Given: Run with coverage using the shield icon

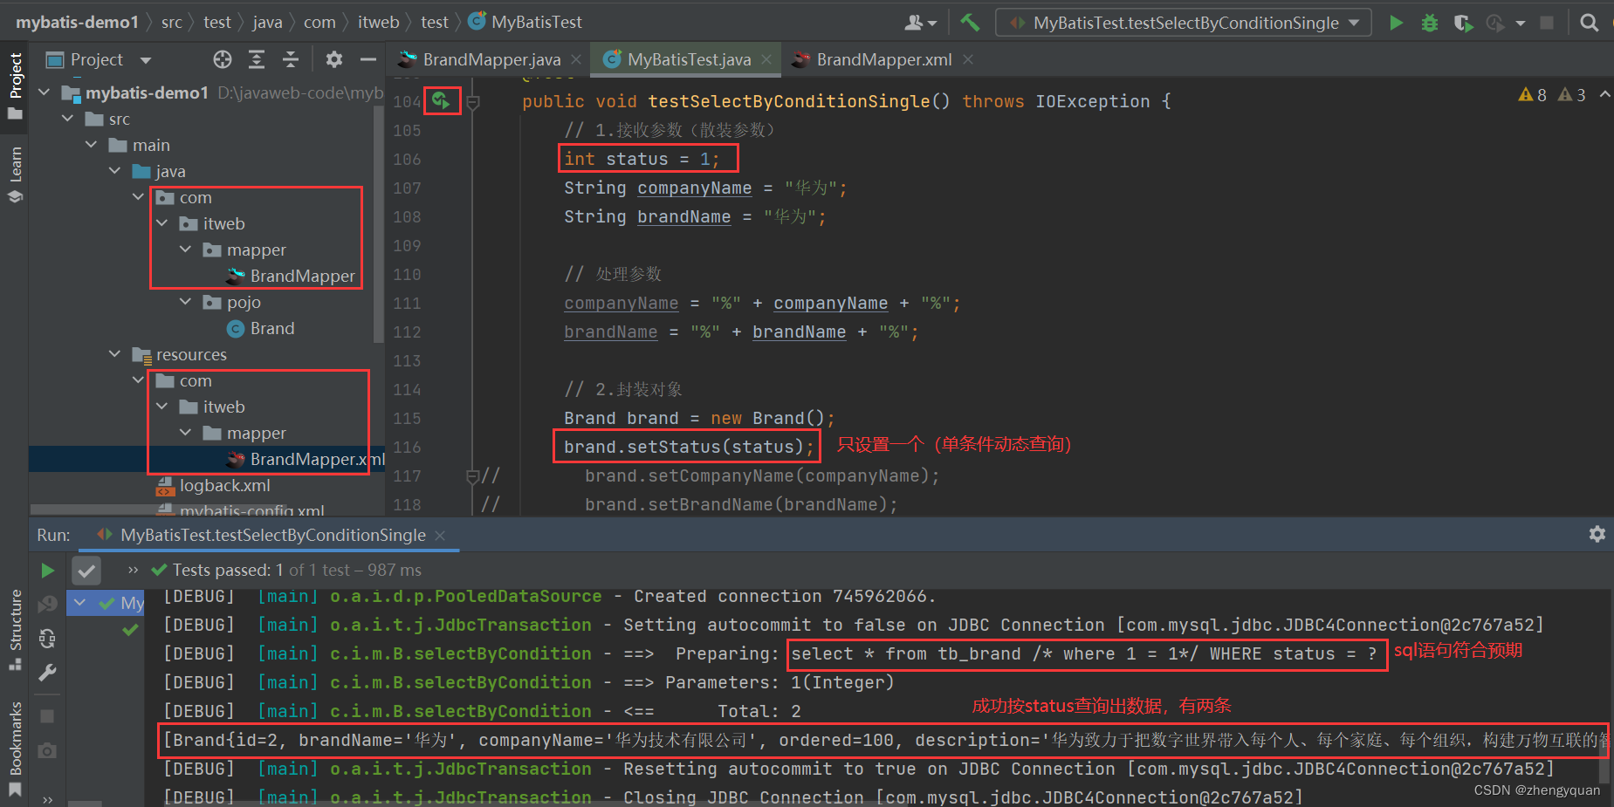Looking at the screenshot, I should coord(1463,23).
